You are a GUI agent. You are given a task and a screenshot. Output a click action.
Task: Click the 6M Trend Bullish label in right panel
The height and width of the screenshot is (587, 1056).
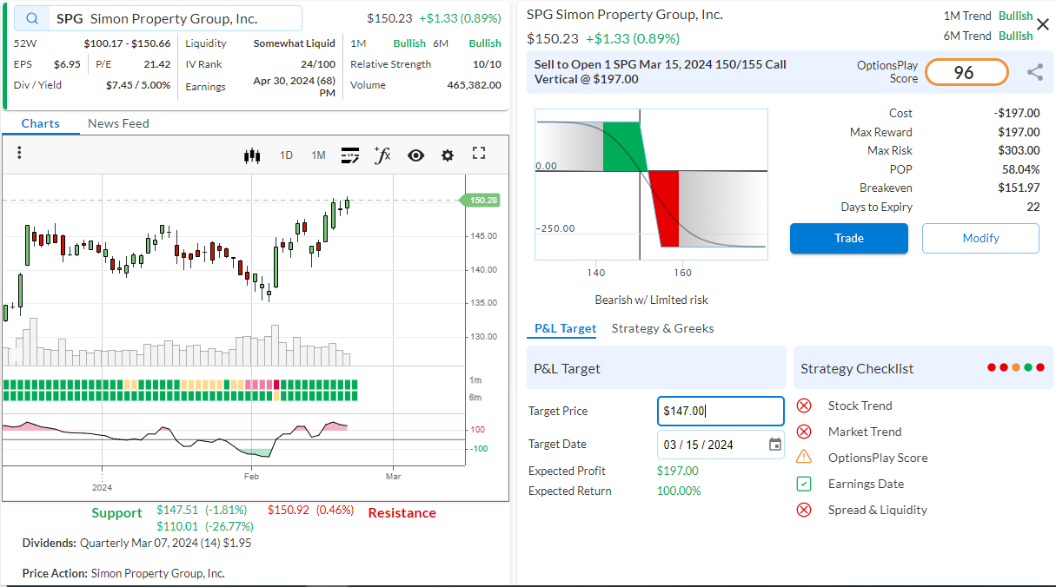point(988,36)
